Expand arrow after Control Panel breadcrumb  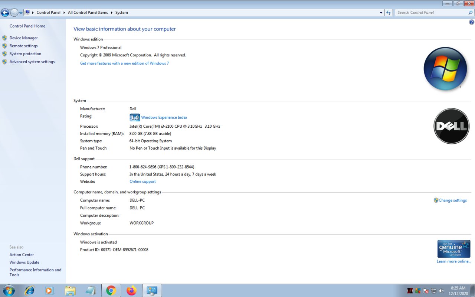[64, 13]
